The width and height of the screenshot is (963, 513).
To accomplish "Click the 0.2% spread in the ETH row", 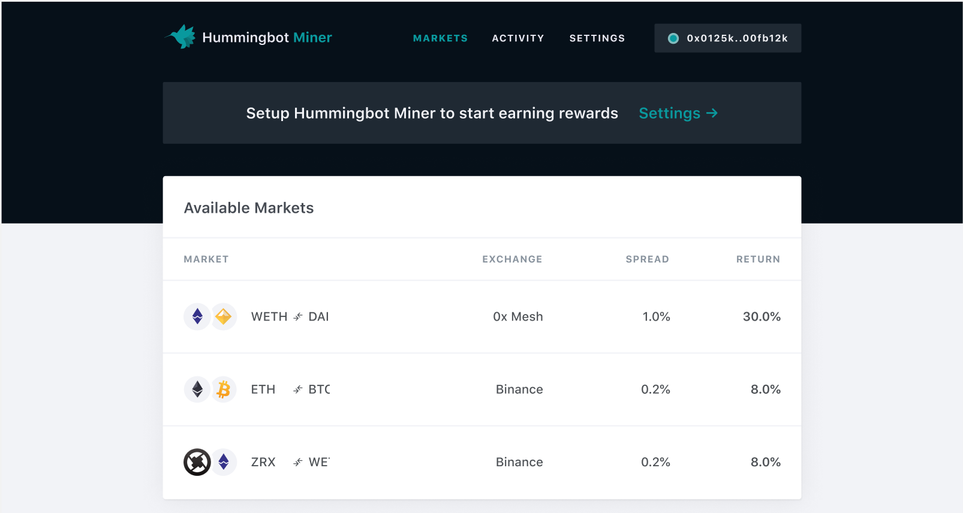I will coord(656,390).
